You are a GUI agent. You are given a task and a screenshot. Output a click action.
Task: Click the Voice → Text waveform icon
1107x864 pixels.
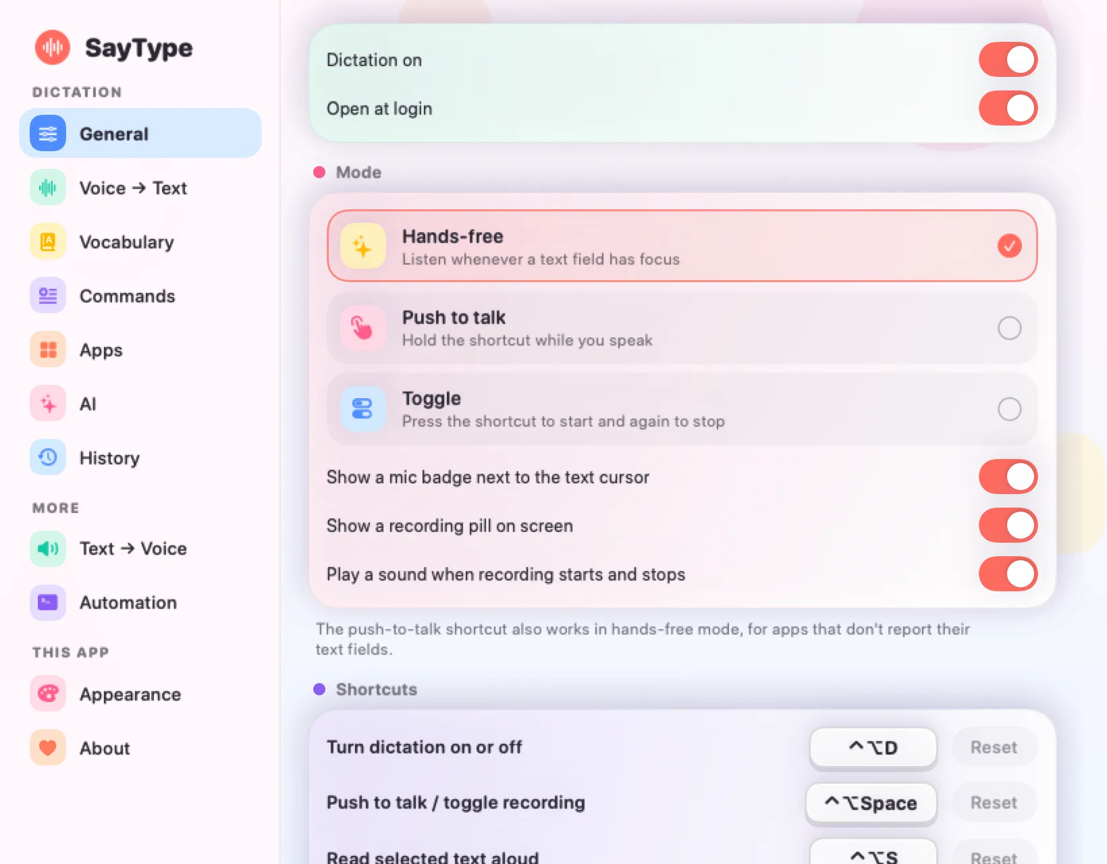tap(48, 188)
